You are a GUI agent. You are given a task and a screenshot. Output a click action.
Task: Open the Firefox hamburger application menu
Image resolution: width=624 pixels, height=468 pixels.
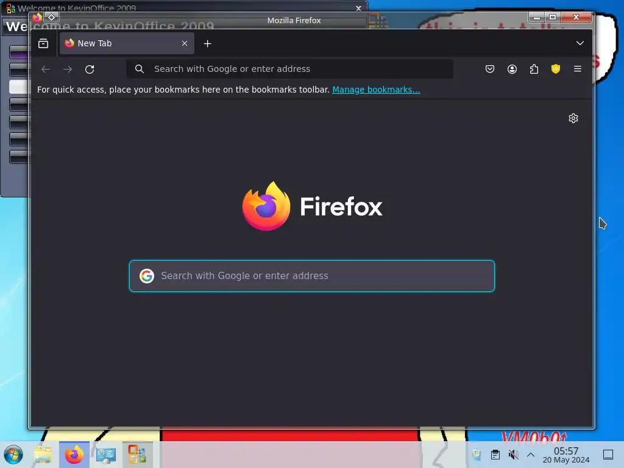tap(578, 69)
